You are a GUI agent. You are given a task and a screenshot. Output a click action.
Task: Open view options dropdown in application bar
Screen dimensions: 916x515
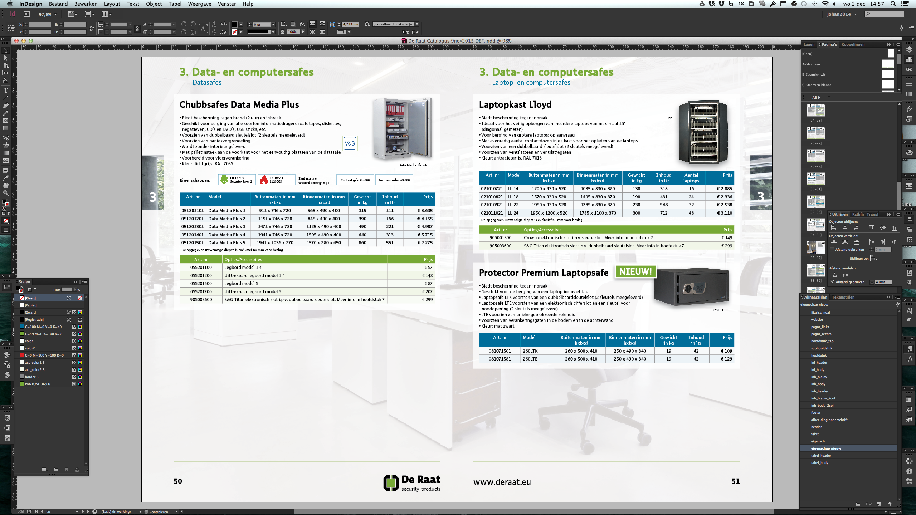73,14
